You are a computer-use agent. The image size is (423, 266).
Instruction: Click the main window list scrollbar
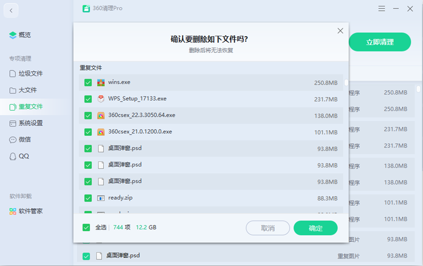[418, 89]
